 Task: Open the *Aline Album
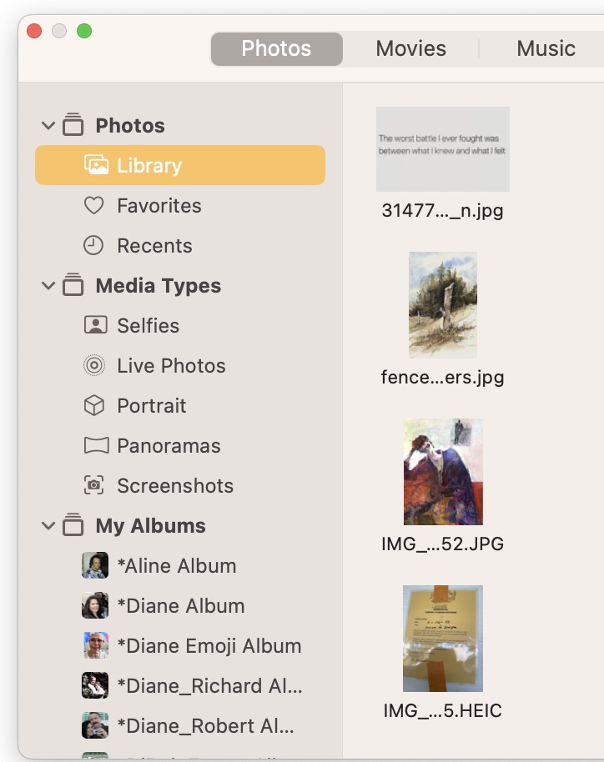click(x=177, y=565)
